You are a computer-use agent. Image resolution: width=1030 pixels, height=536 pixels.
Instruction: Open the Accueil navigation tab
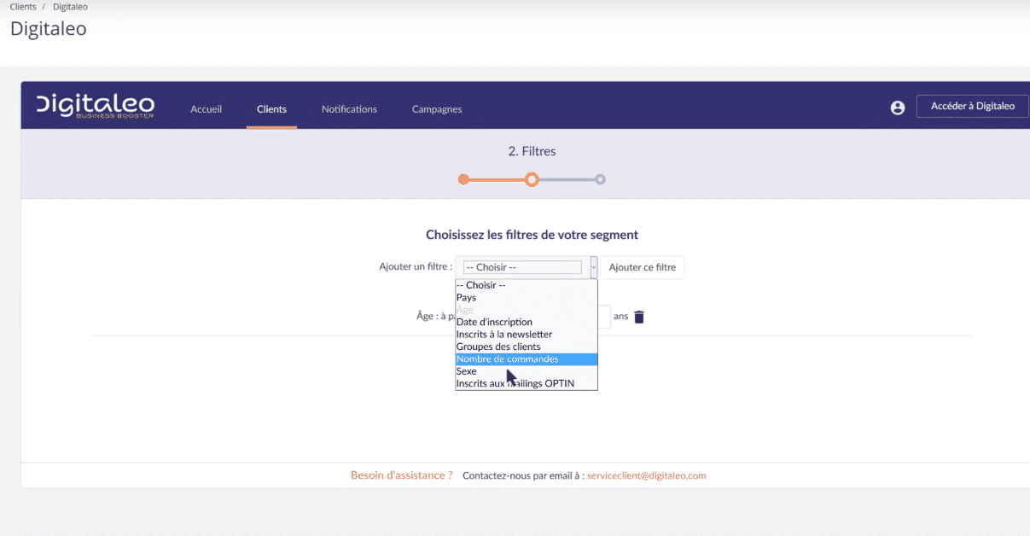coord(206,109)
